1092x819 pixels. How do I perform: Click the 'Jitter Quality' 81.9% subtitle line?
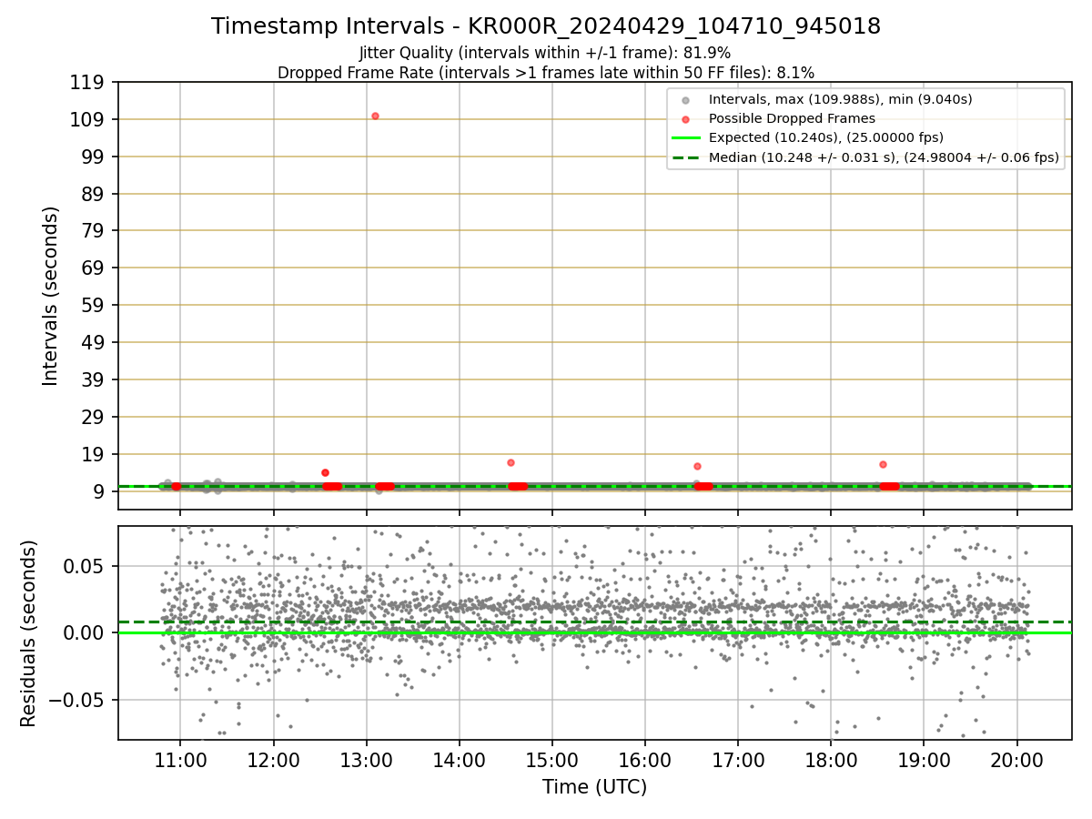coord(545,53)
